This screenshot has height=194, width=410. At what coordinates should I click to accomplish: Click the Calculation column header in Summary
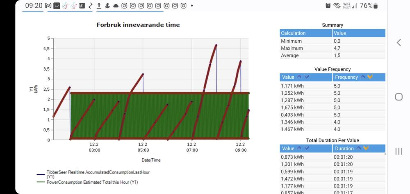pos(306,33)
